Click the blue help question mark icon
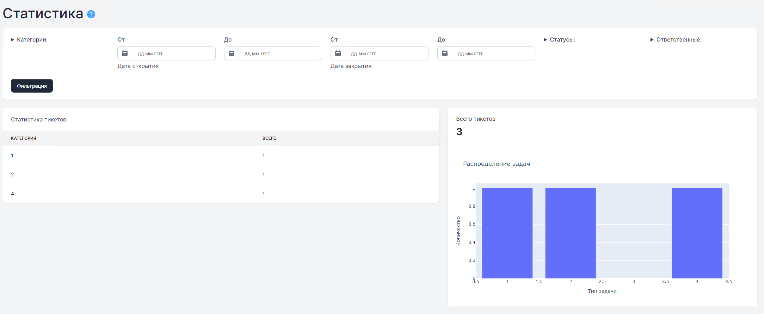Image resolution: width=764 pixels, height=314 pixels. point(91,14)
